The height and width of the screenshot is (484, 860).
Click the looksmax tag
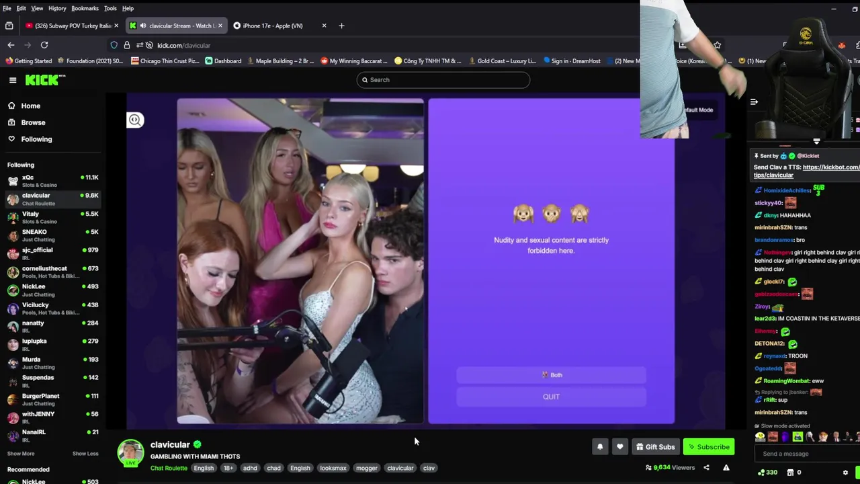click(x=333, y=469)
